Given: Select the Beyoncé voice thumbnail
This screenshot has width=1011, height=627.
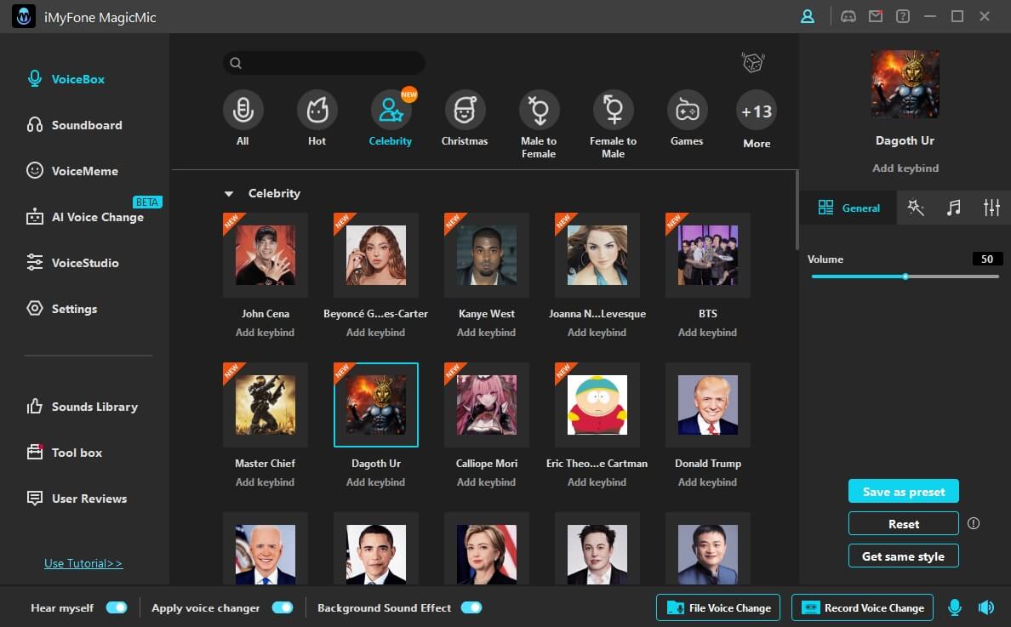Looking at the screenshot, I should coord(376,254).
